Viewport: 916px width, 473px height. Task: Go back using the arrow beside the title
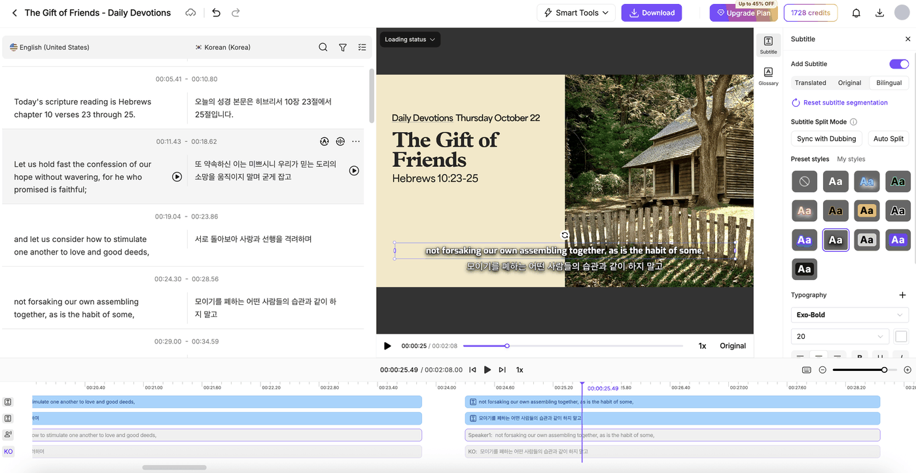pos(14,12)
